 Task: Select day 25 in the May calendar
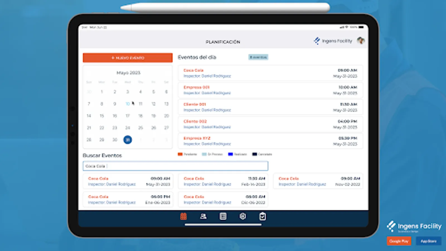(140, 128)
